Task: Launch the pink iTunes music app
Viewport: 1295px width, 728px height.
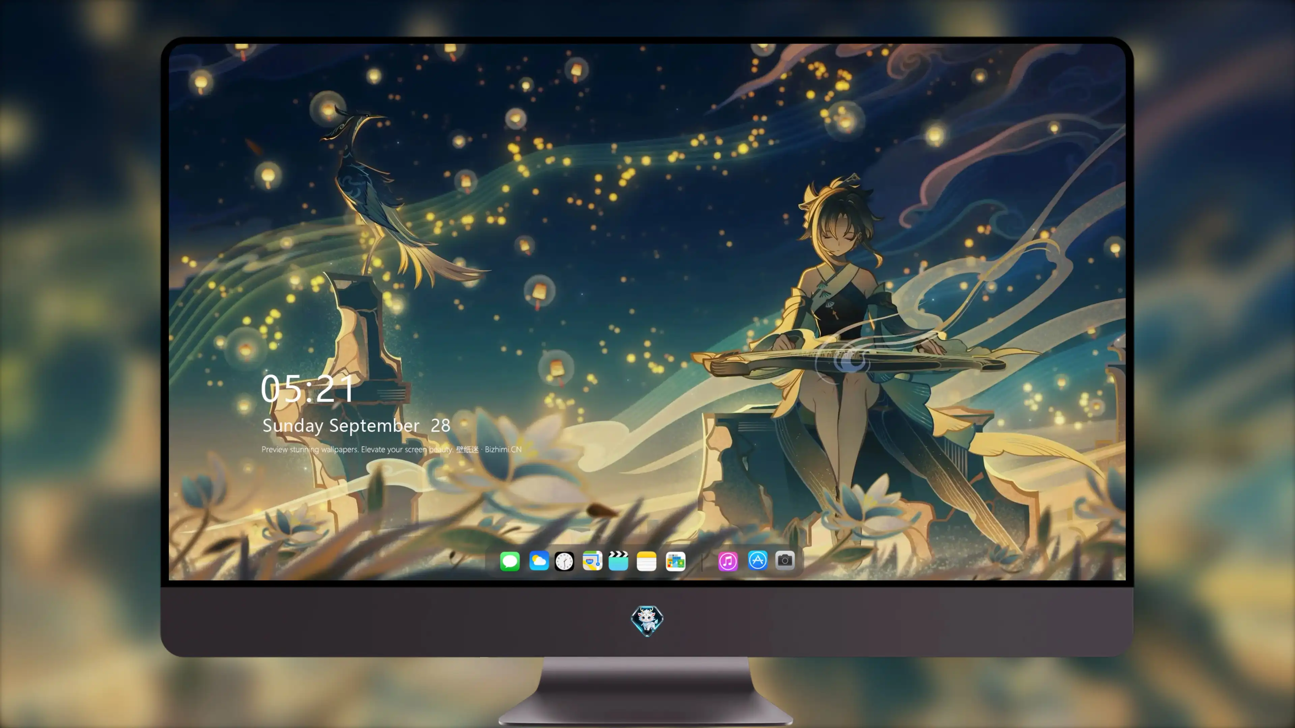Action: tap(728, 561)
